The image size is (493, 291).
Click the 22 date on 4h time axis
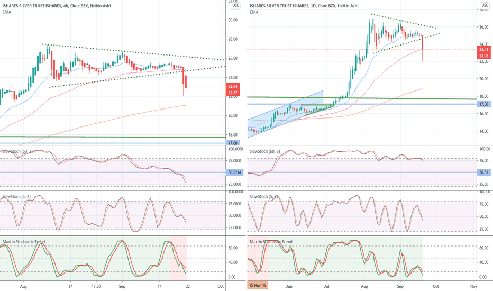[188, 286]
